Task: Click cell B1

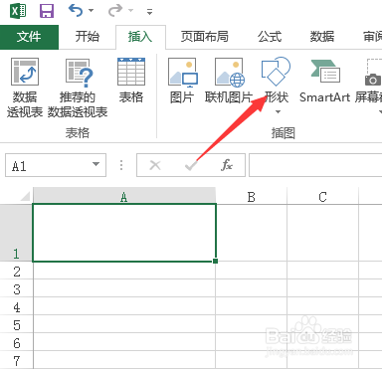Action: 252,233
